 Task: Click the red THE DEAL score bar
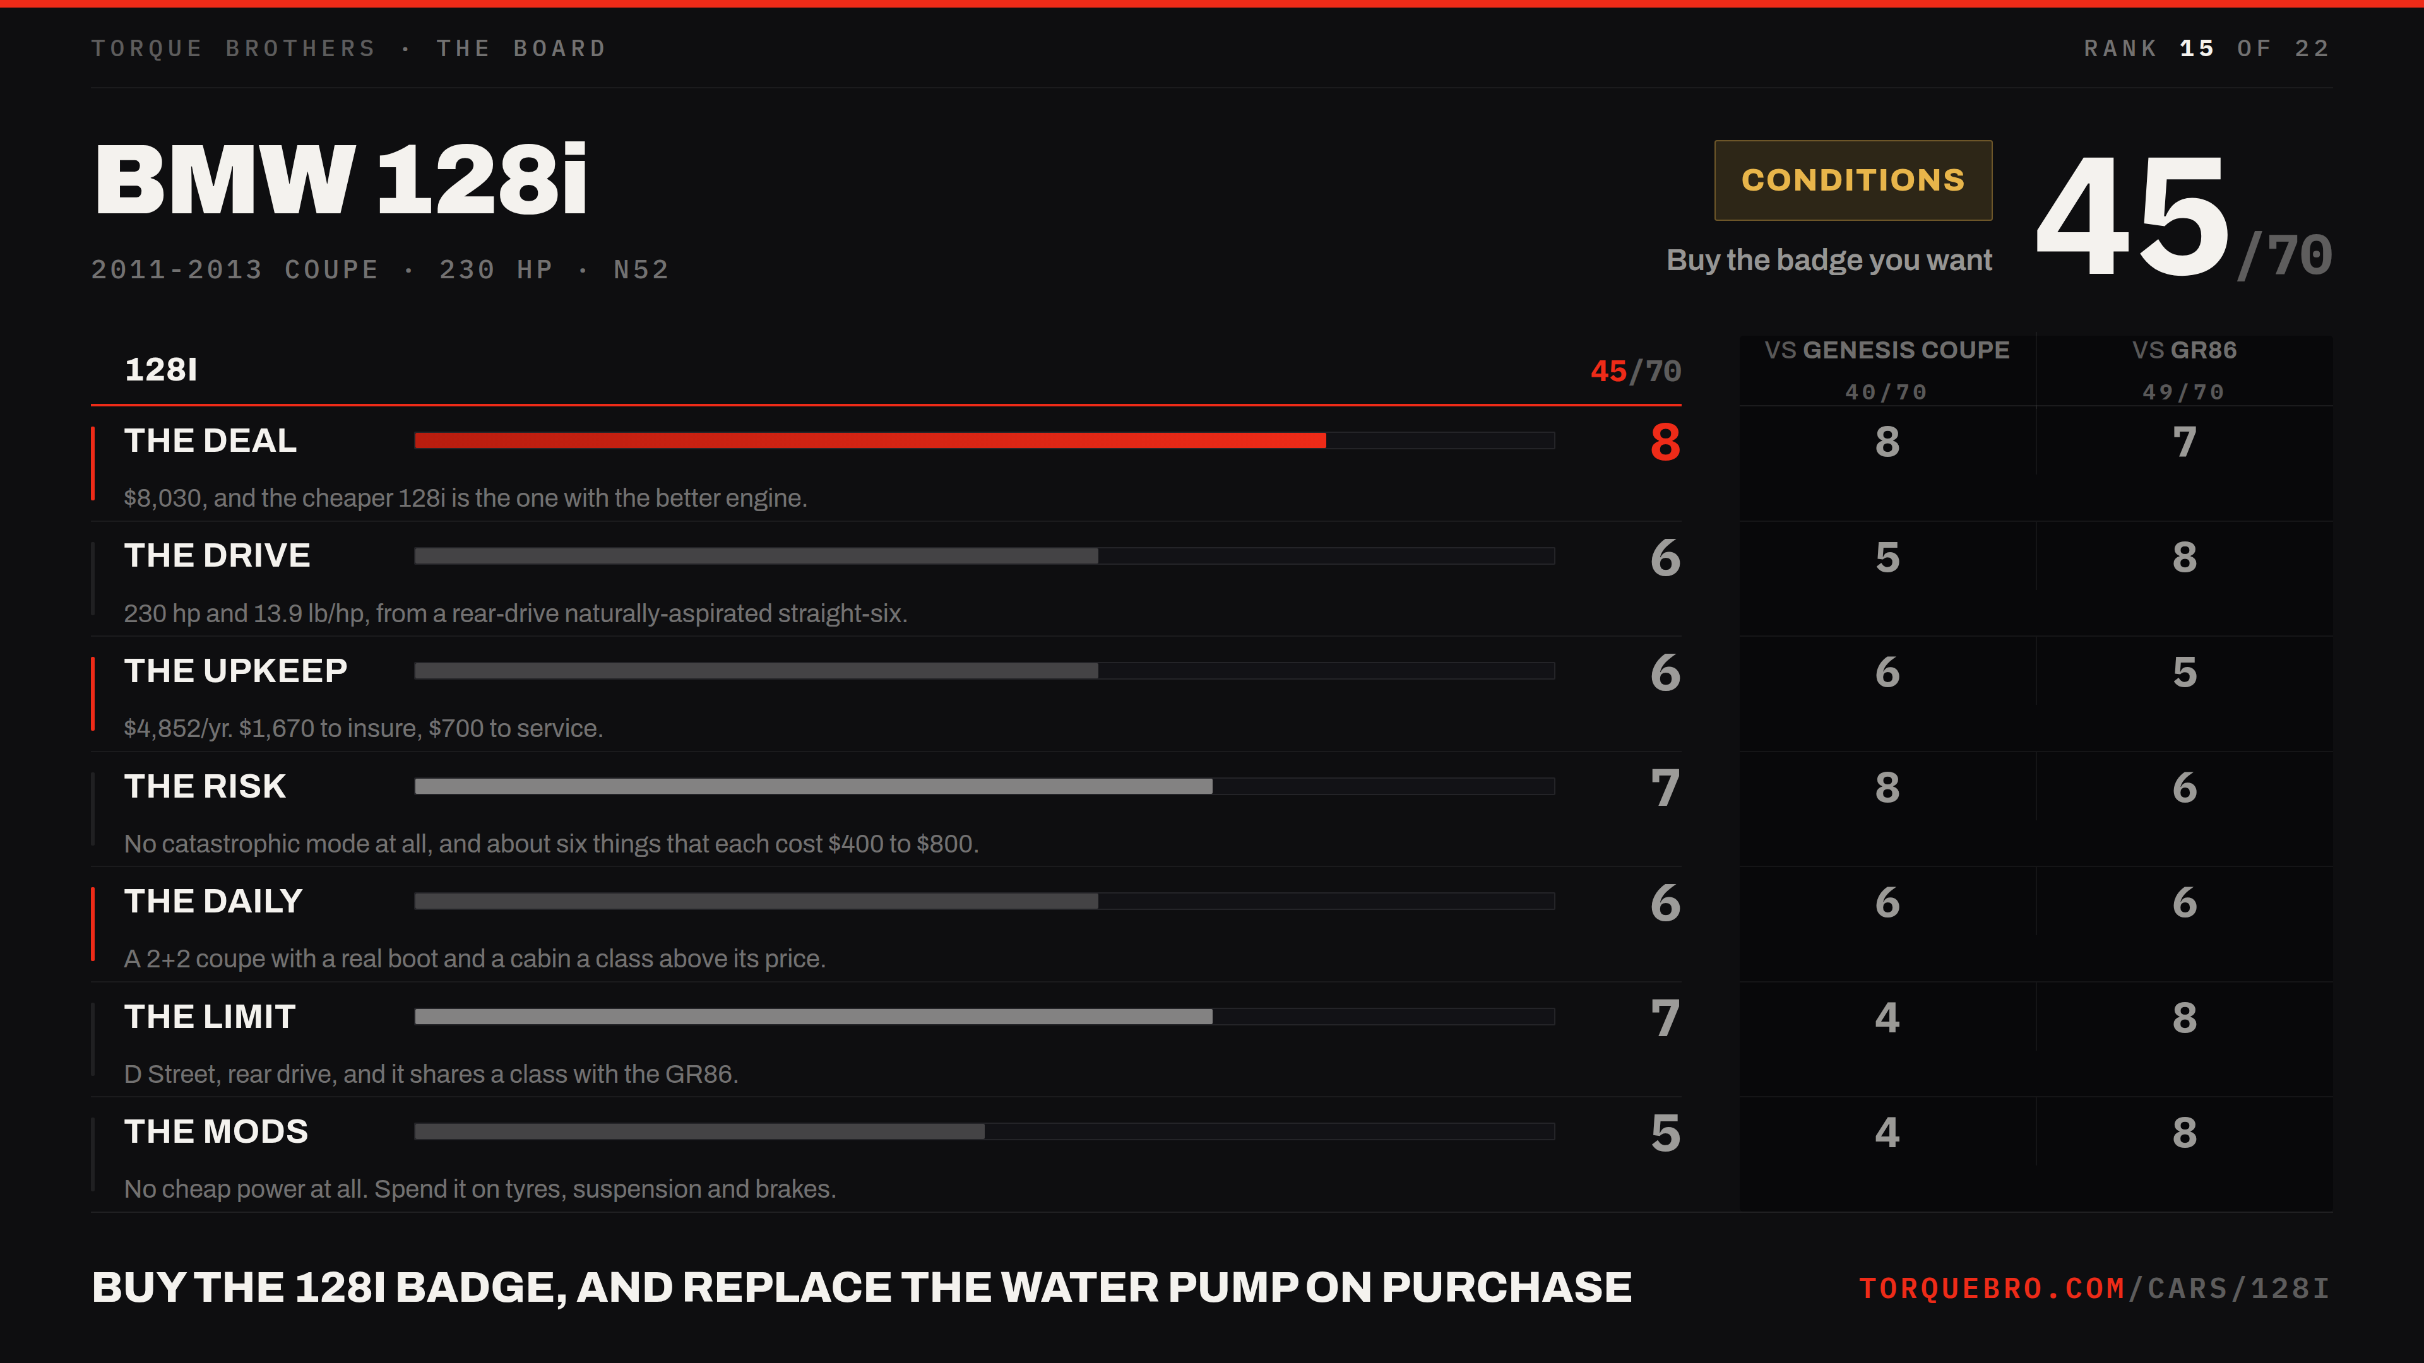point(984,440)
